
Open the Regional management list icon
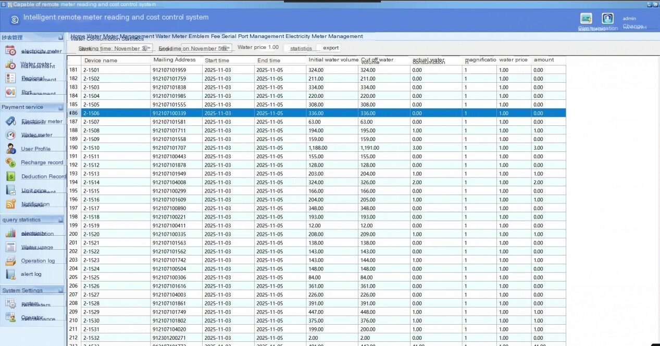10,78
